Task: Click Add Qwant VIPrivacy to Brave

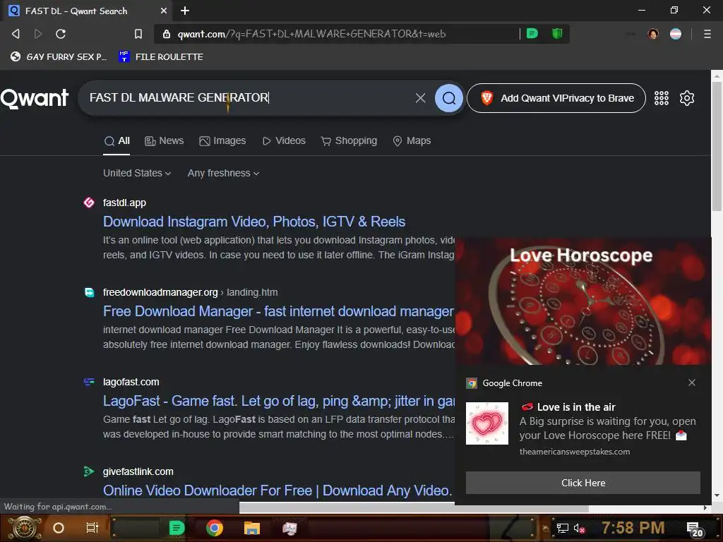Action: 556,98
